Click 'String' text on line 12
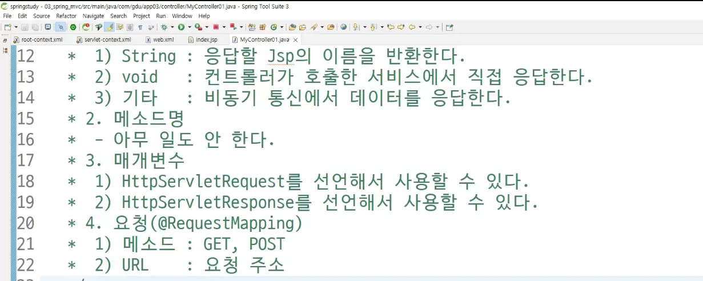 coord(148,56)
